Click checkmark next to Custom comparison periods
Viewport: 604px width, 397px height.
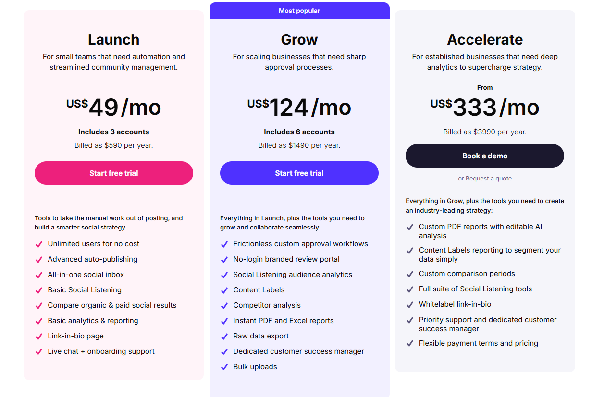click(x=410, y=274)
